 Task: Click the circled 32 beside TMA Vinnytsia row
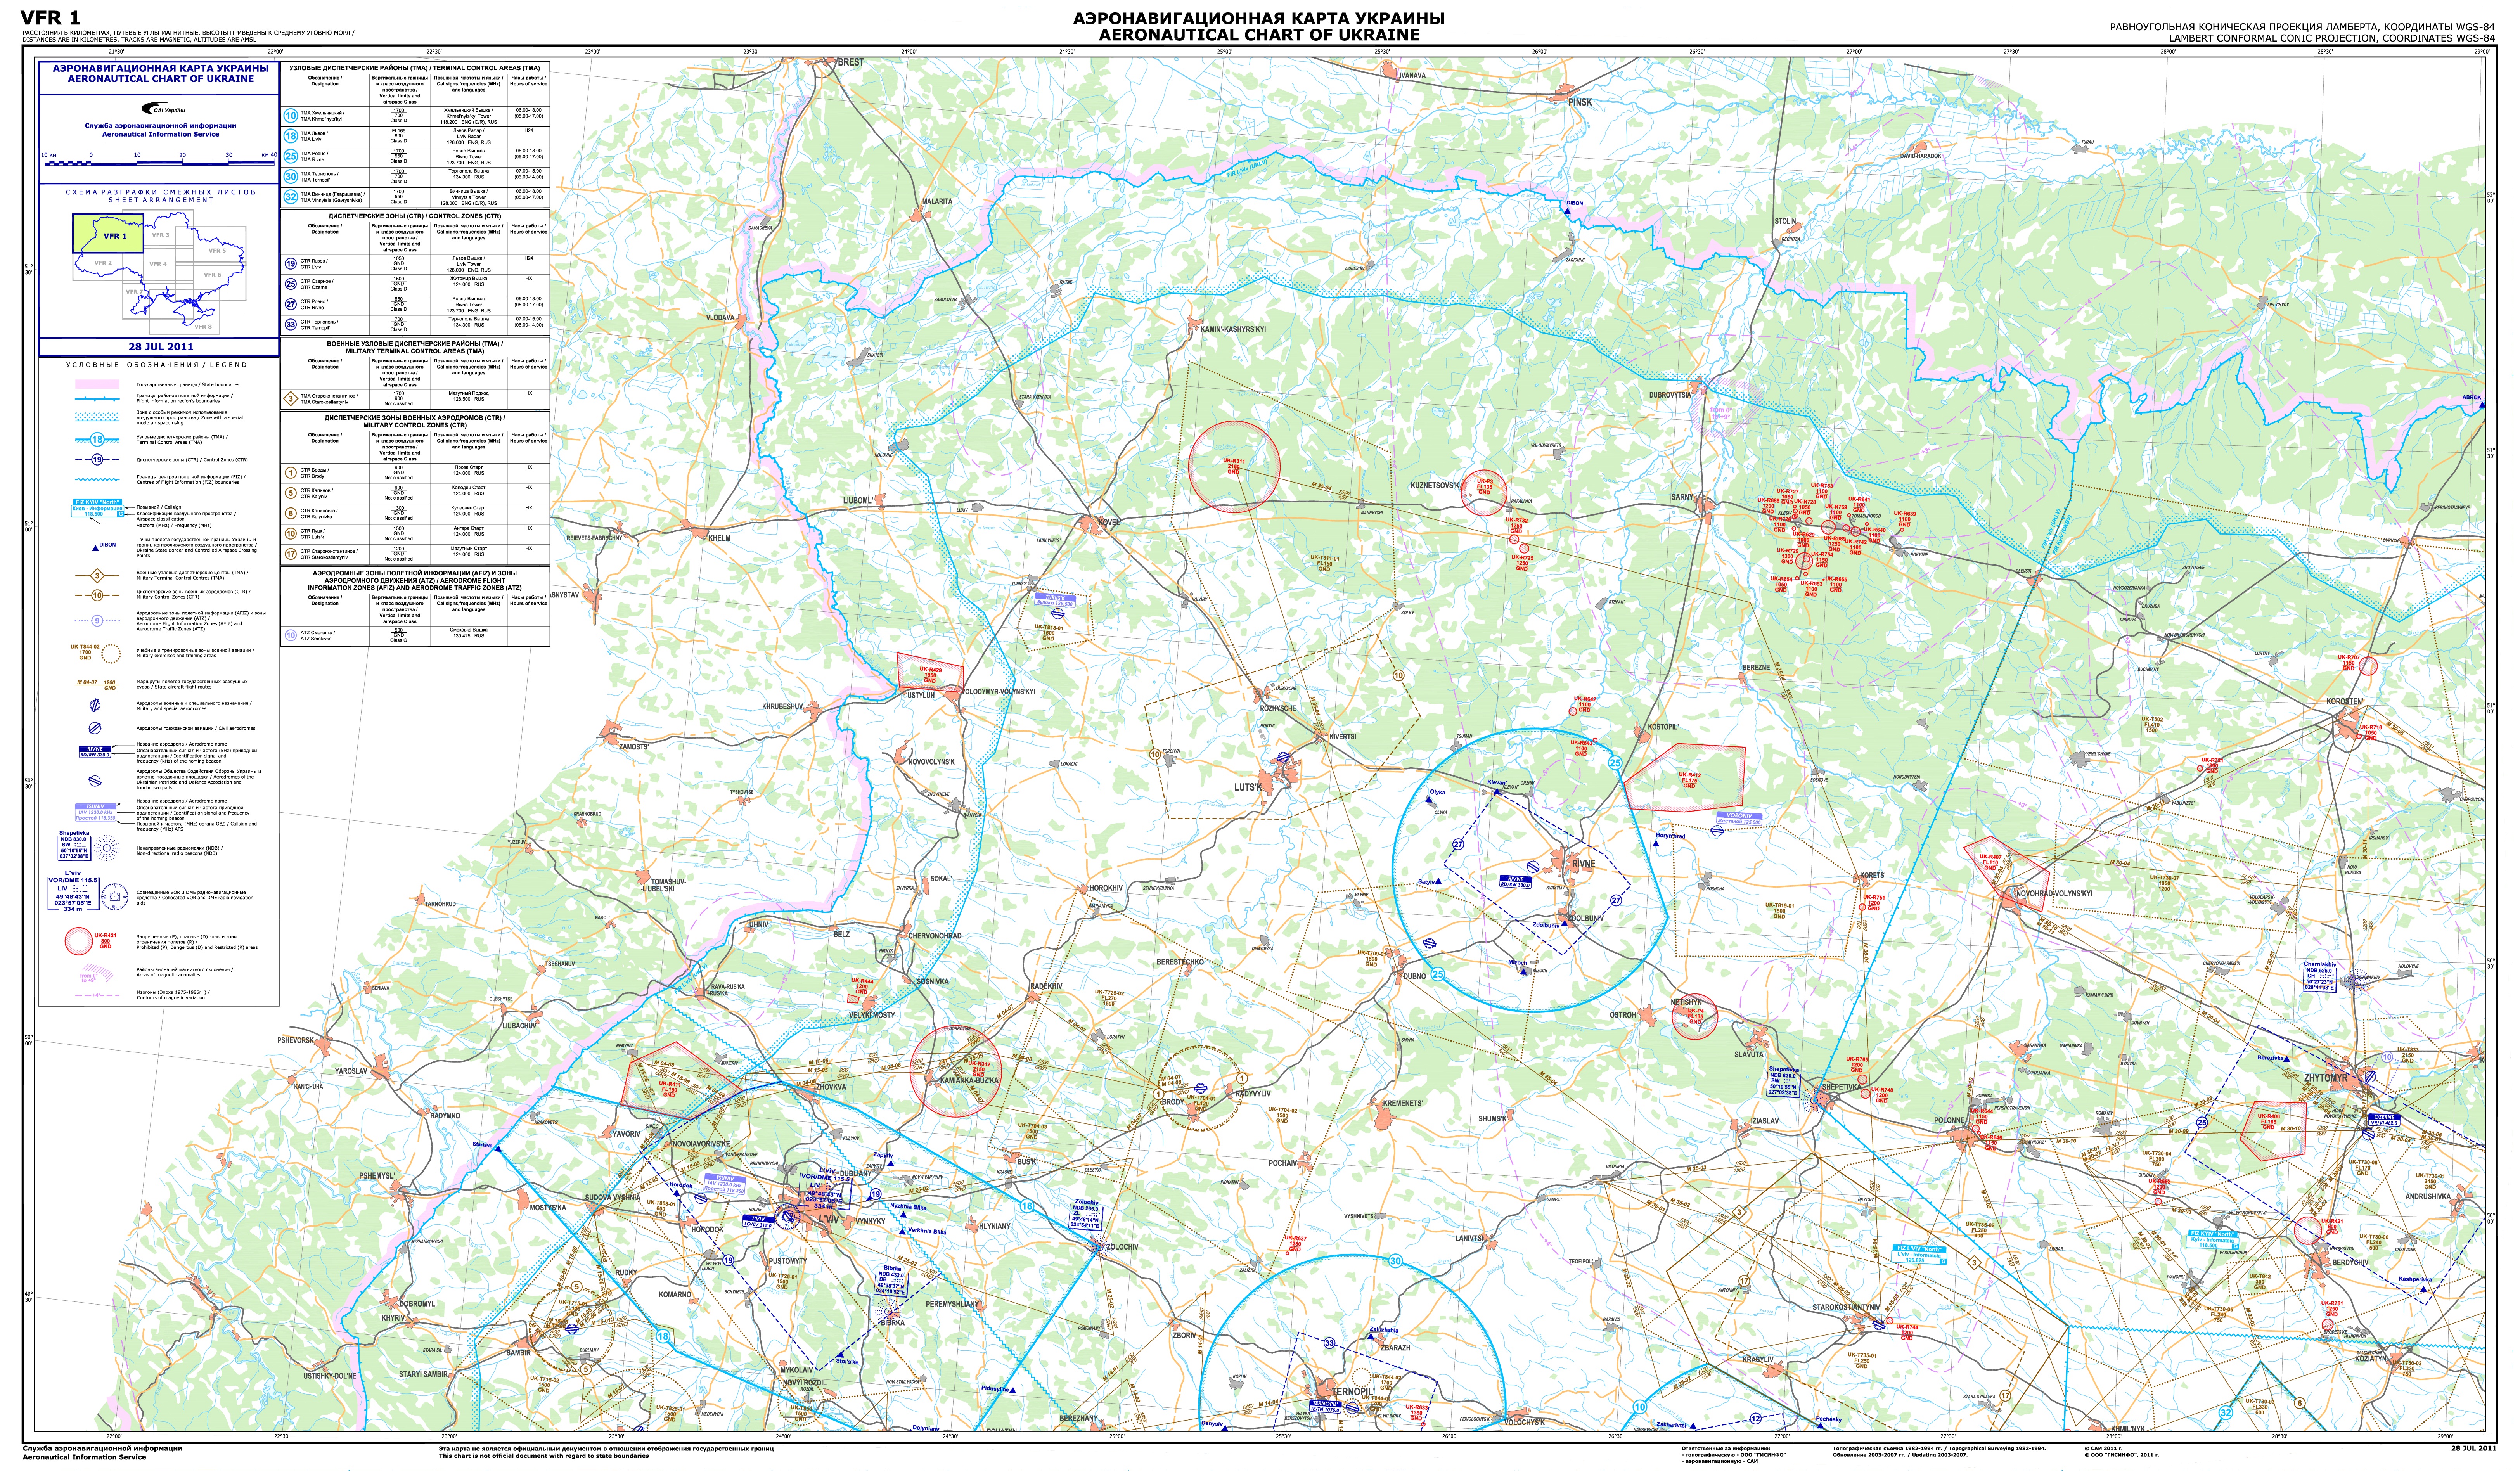point(291,197)
